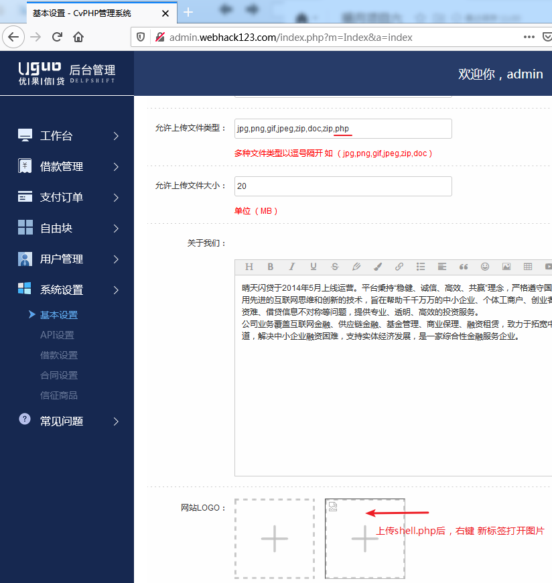Open a new browser tab
Viewport: 552px width, 583px height.
188,13
